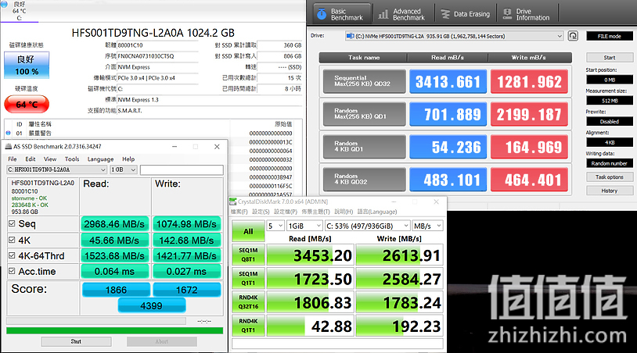This screenshot has width=637, height=353.
Task: Click the 3413.661 sequential read result
Action: point(448,81)
